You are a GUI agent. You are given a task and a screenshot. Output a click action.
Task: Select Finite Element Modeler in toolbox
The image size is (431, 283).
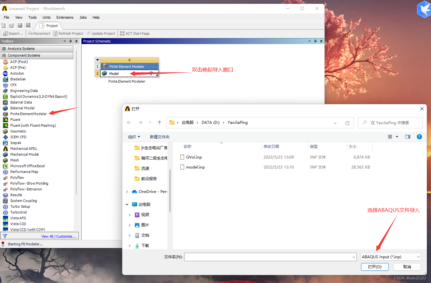click(28, 114)
